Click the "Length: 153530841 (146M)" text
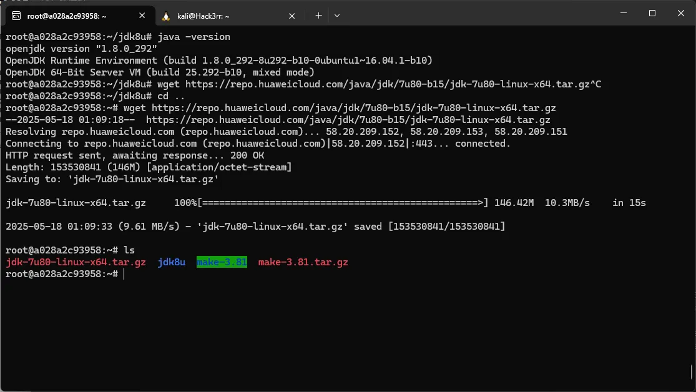Screen dimensions: 696x392 (x=73, y=167)
